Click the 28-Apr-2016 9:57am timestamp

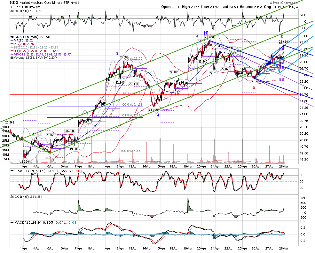coord(25,7)
